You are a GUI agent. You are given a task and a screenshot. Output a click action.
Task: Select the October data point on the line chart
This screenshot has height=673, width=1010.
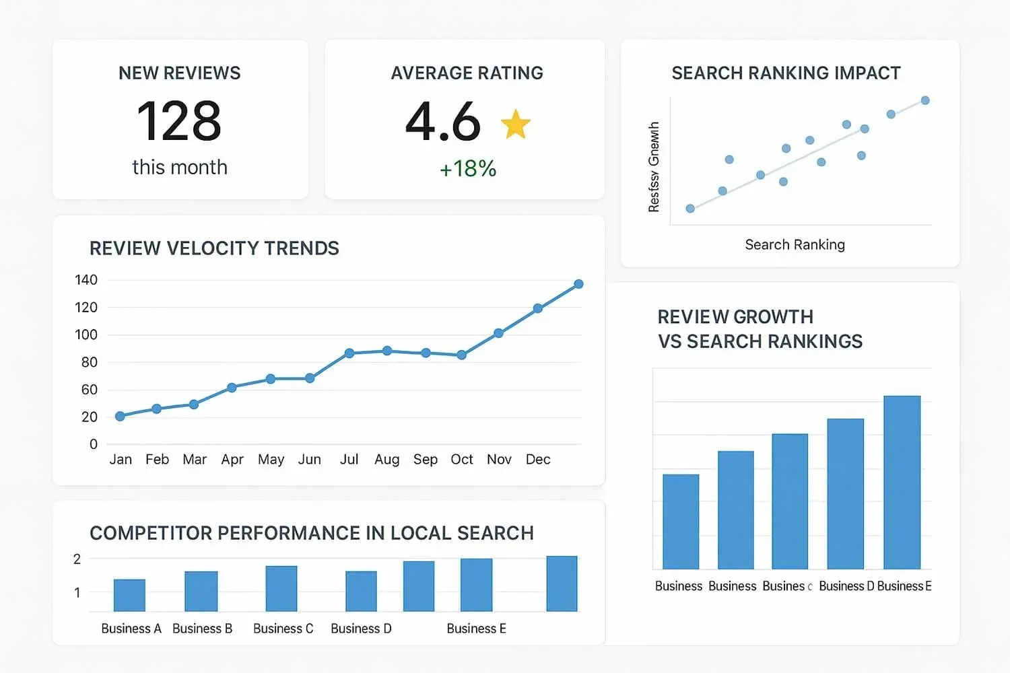461,355
